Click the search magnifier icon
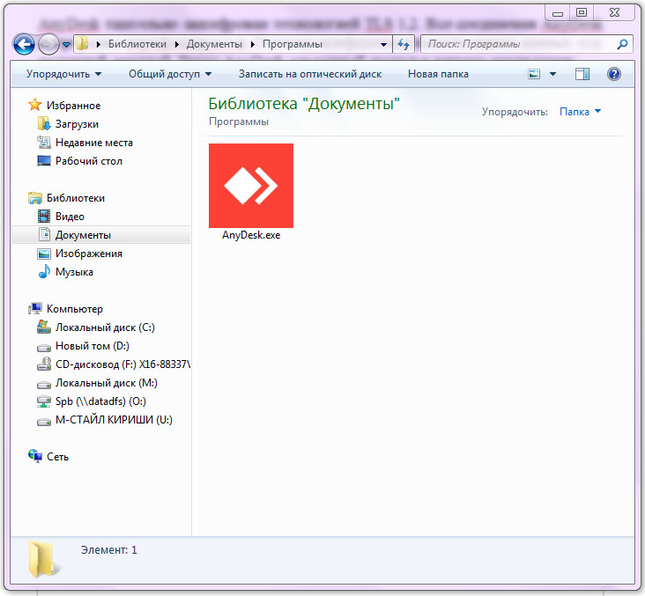The height and width of the screenshot is (596, 645). (x=622, y=44)
